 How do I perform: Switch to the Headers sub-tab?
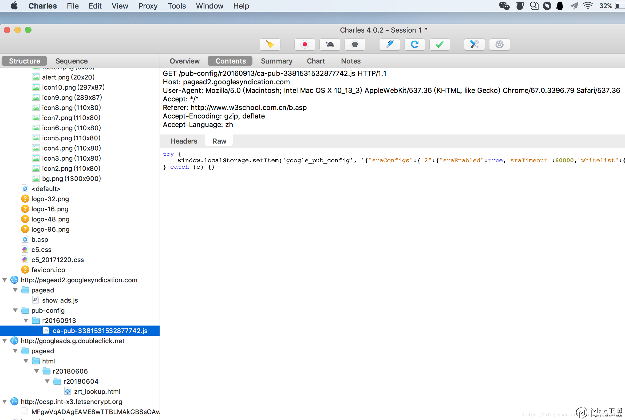click(x=184, y=141)
